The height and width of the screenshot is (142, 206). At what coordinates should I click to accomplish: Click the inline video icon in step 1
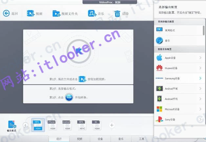click(x=82, y=79)
